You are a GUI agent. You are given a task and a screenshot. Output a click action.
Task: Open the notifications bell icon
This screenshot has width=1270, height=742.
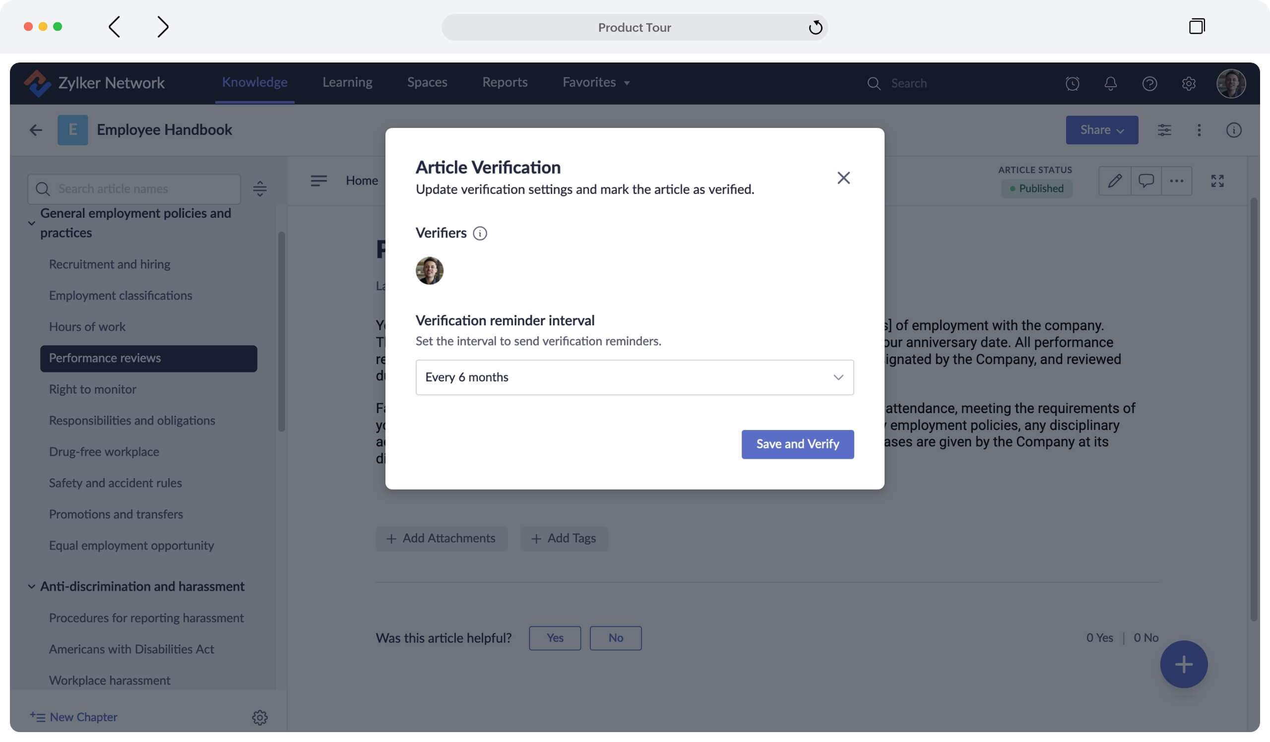(1110, 83)
